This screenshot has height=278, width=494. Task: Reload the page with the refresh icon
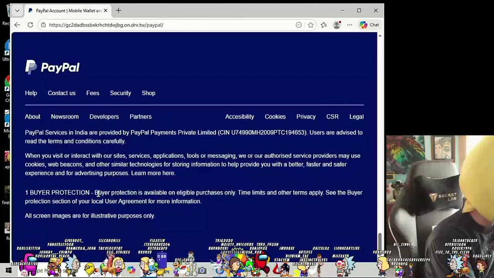pos(30,25)
